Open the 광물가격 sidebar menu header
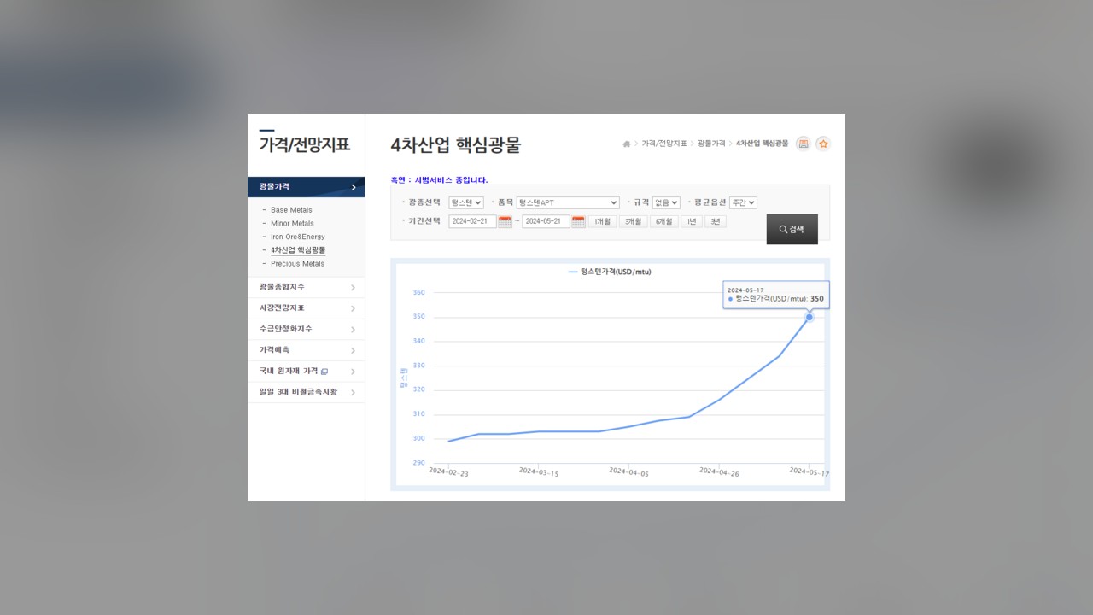 (x=306, y=187)
